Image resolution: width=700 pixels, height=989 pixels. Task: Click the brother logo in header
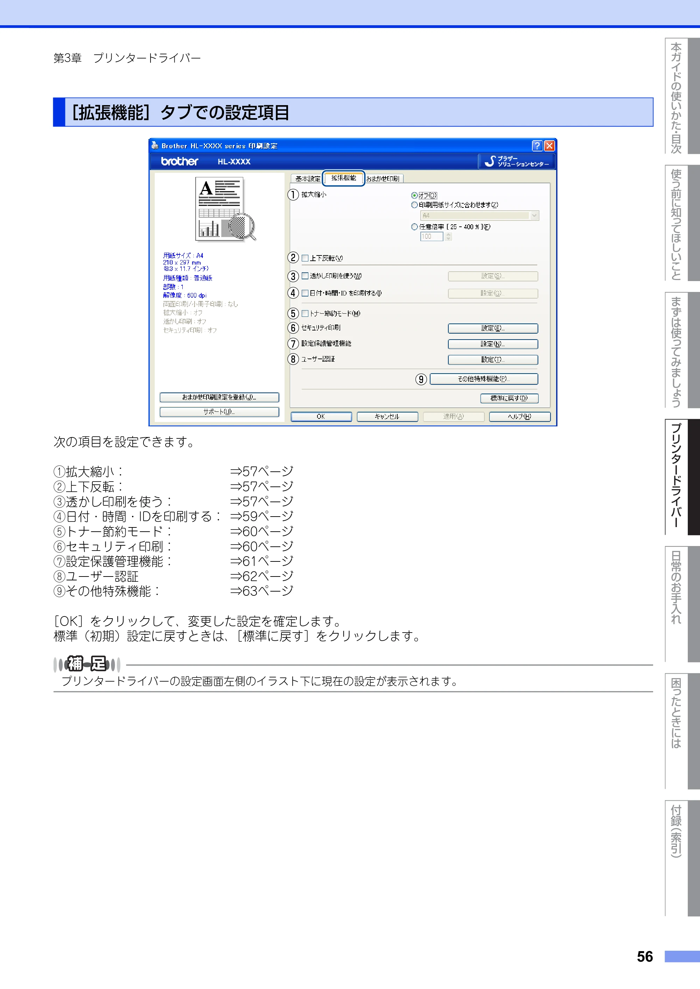[179, 161]
